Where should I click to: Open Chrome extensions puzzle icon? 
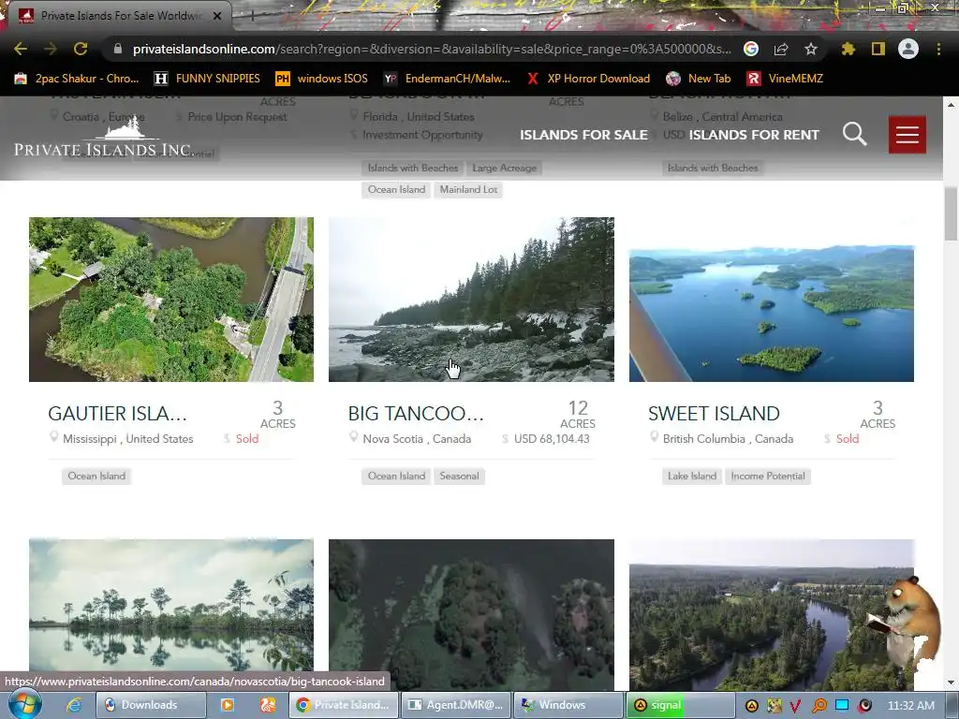click(848, 49)
